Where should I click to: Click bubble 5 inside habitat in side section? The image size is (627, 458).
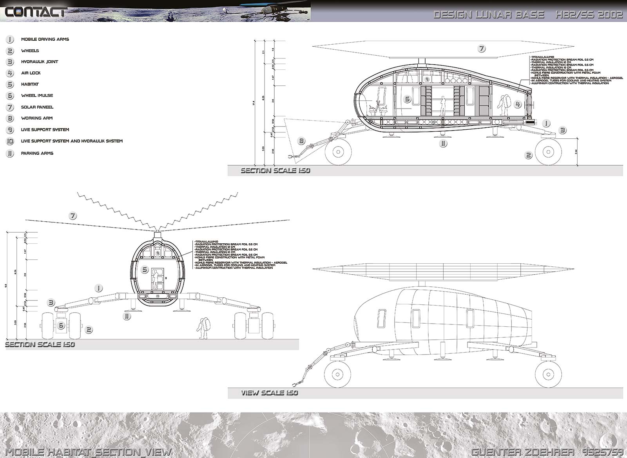[407, 99]
